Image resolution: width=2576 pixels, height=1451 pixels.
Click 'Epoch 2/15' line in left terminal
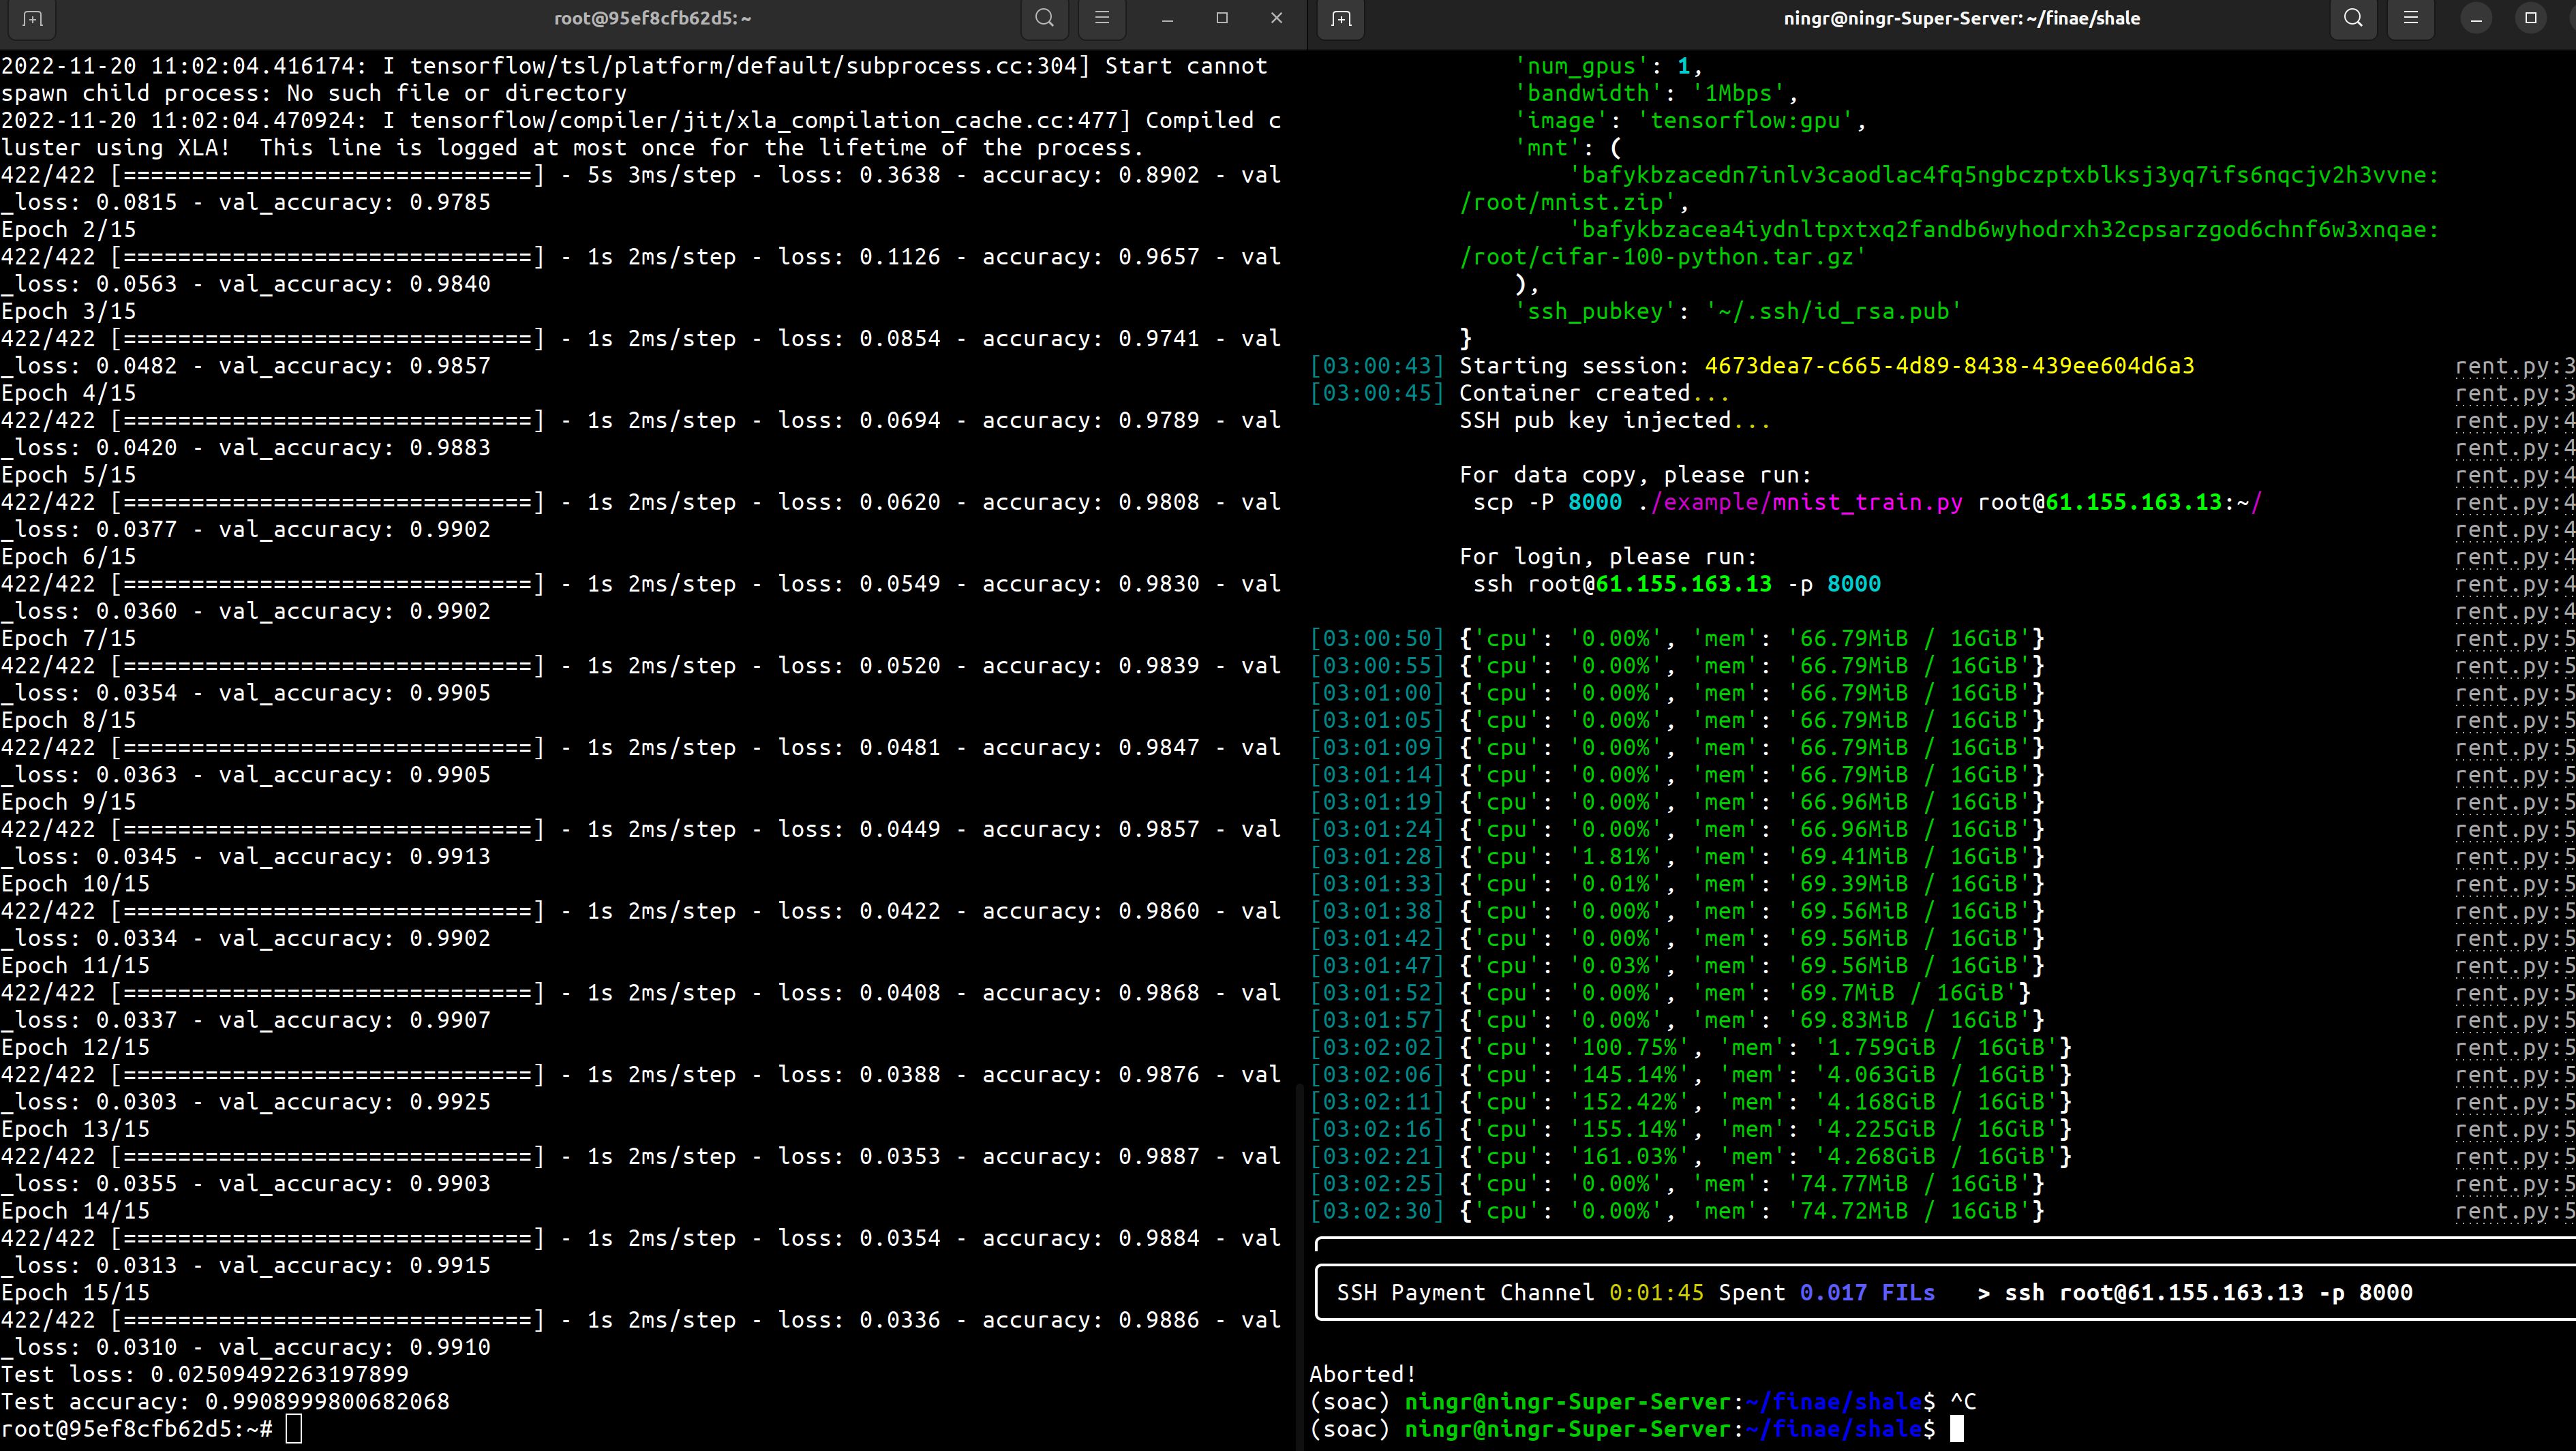[68, 229]
